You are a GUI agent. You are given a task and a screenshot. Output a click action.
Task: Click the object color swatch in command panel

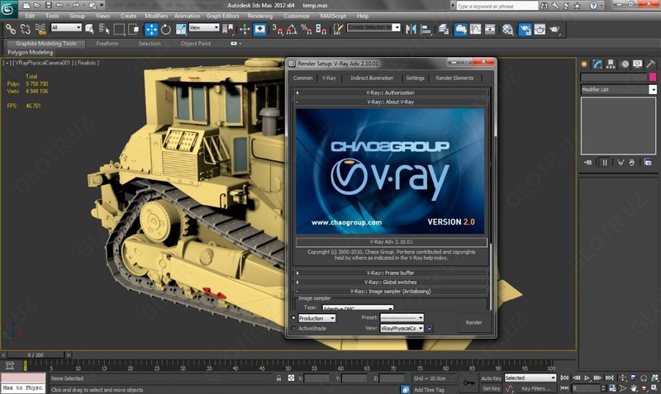(x=653, y=77)
